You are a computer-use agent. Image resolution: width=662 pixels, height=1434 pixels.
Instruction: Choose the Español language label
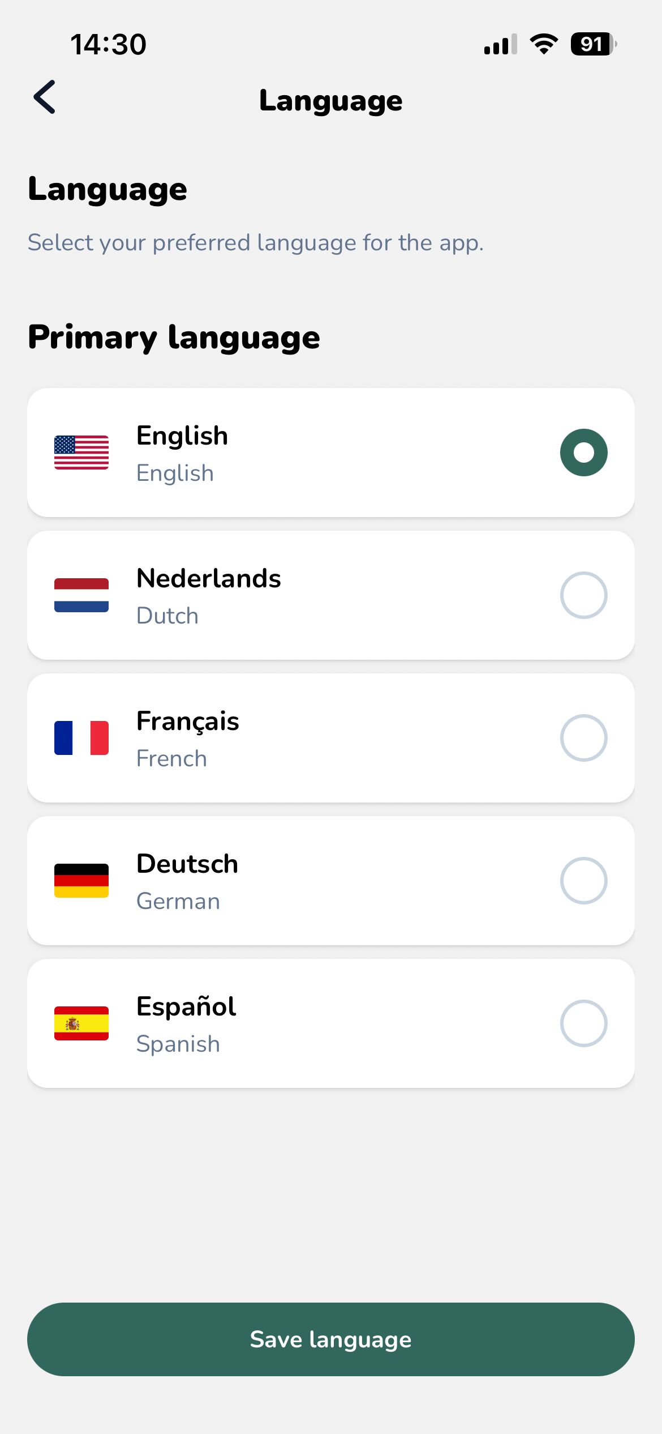pyautogui.click(x=186, y=1007)
